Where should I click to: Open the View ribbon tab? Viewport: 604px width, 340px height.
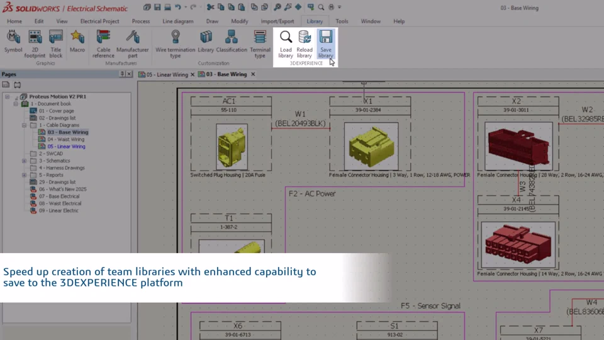point(62,21)
